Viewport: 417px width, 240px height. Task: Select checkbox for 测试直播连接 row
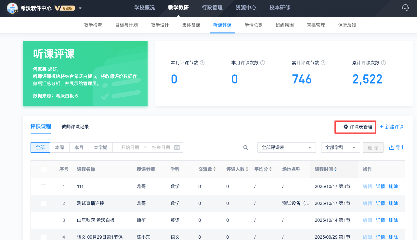pos(44,203)
